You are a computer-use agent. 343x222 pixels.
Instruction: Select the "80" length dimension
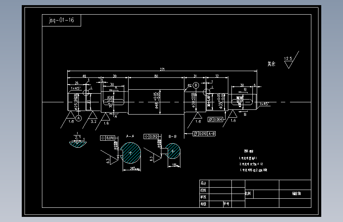pyautogui.click(x=156, y=76)
